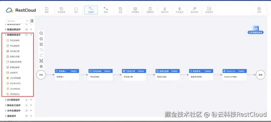Viewport: 271px width, 122px height.
Task: Select the JSON转XML component
Action: click(x=14, y=89)
